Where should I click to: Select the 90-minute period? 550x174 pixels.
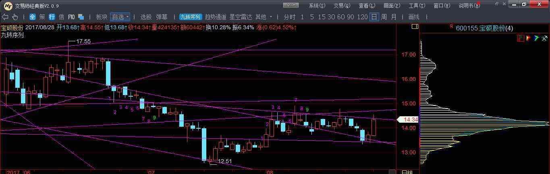tap(351, 17)
